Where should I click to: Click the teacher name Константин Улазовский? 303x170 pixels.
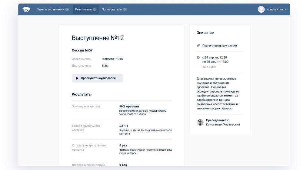(x=223, y=124)
